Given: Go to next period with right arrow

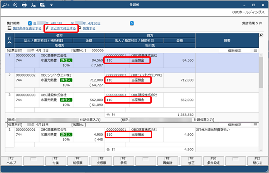Looking at the screenshot, I should [132, 23].
